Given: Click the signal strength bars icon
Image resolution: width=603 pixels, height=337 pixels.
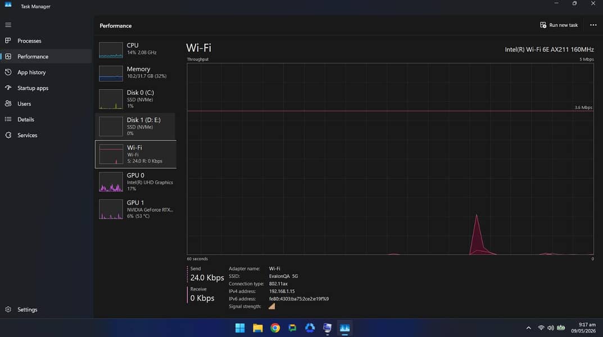Looking at the screenshot, I should [272, 306].
